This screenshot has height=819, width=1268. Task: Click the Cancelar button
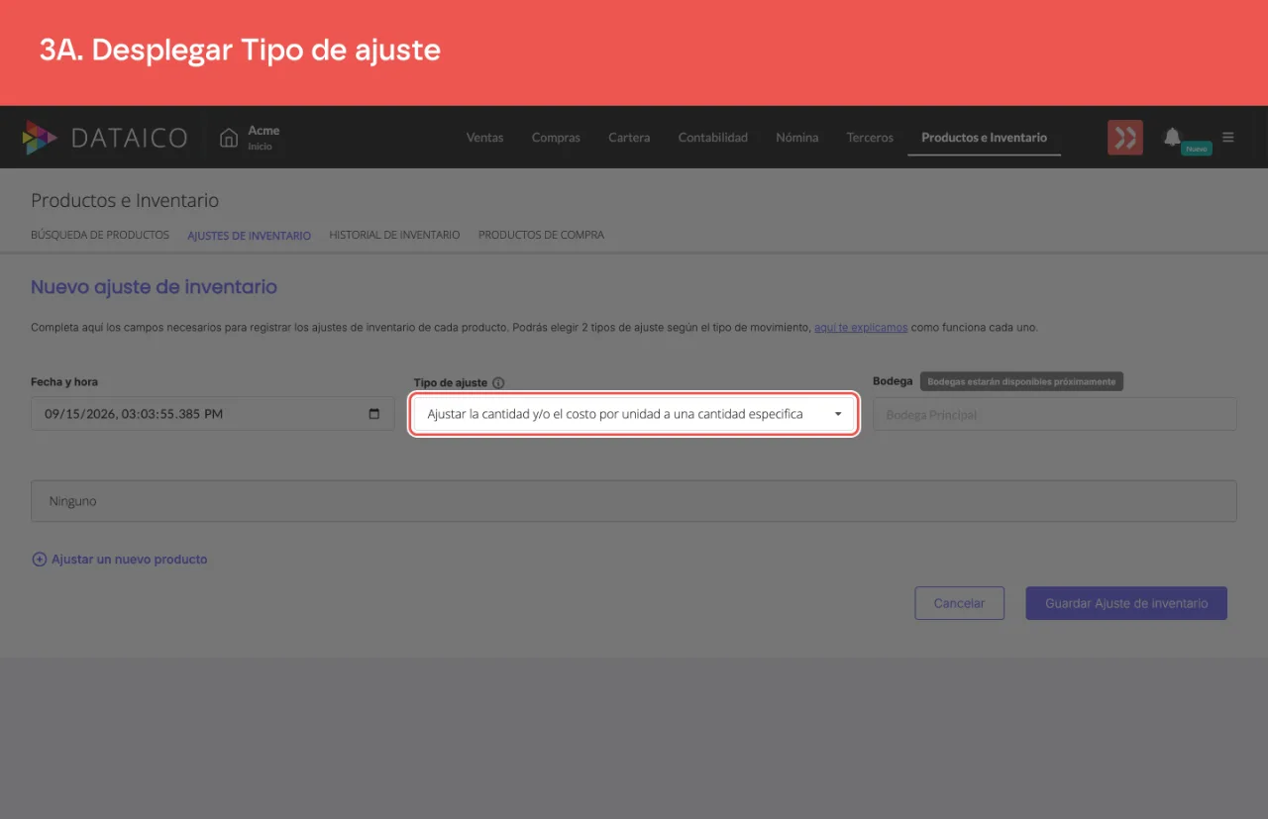pyautogui.click(x=959, y=603)
